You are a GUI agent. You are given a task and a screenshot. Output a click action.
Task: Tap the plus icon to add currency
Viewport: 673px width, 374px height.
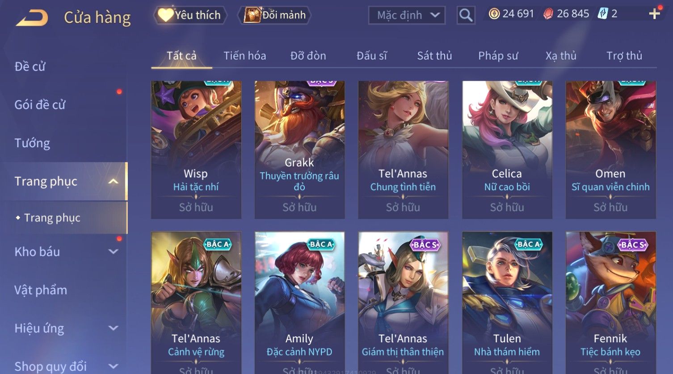[655, 14]
